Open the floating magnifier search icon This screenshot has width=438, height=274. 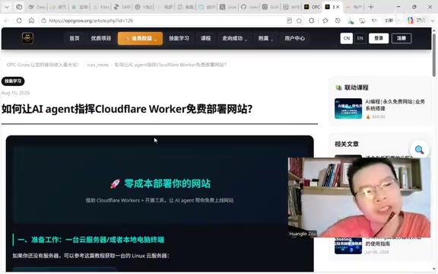419,150
